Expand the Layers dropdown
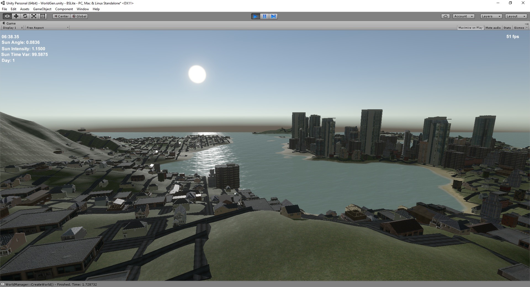The width and height of the screenshot is (530, 287). point(491,16)
